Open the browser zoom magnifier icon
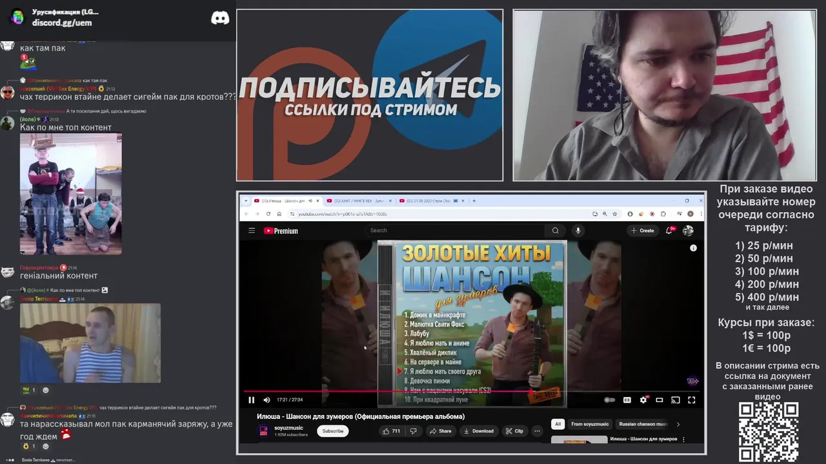 tap(605, 214)
